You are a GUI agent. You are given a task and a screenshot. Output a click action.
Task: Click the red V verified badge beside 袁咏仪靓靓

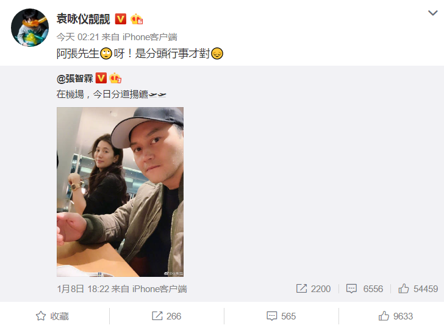click(121, 19)
